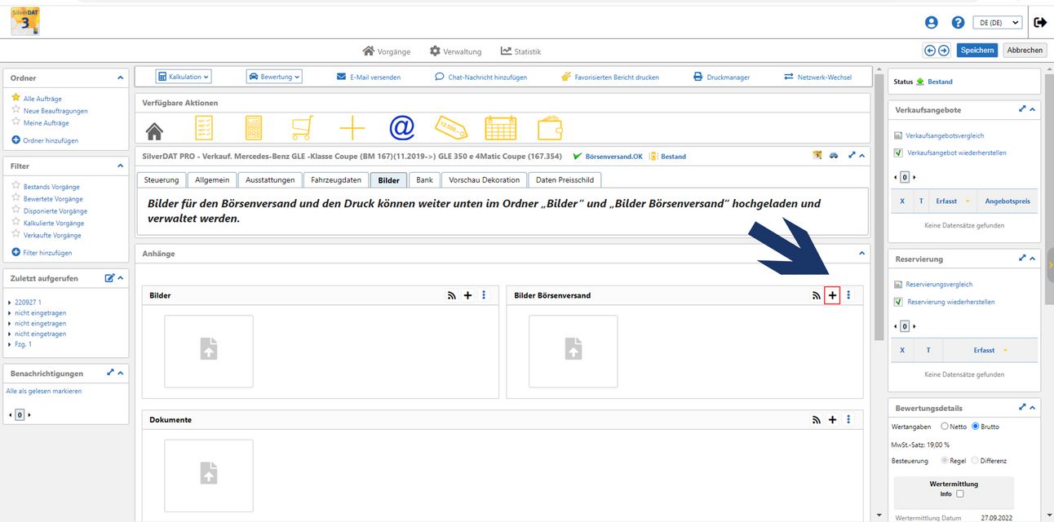1054x522 pixels.
Task: Click the blue @ email action icon
Action: pyautogui.click(x=401, y=128)
